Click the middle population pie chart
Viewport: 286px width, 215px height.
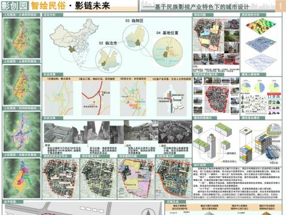tap(260, 87)
